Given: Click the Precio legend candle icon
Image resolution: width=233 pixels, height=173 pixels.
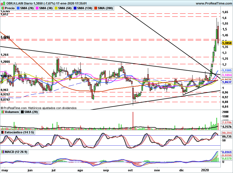Looking at the screenshot, I should 3,8.
